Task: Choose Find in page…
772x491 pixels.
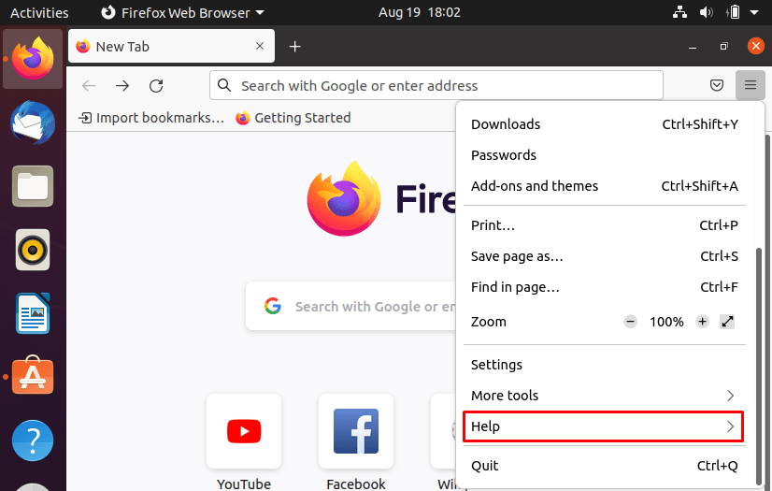Action: pyautogui.click(x=604, y=287)
